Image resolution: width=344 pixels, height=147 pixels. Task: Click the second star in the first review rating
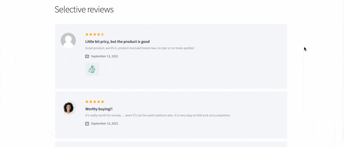(x=91, y=35)
